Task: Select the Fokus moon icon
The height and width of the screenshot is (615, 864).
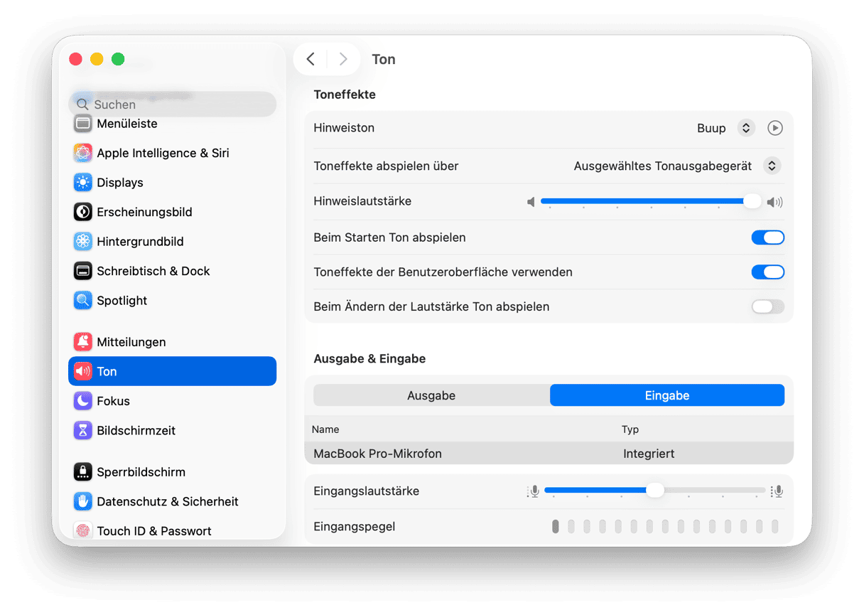Action: pos(83,401)
